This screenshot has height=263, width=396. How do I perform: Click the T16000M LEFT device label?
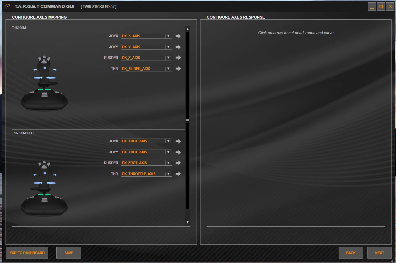(23, 133)
